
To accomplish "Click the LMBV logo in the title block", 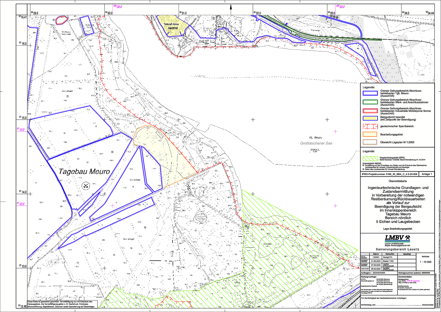I will coord(397,238).
